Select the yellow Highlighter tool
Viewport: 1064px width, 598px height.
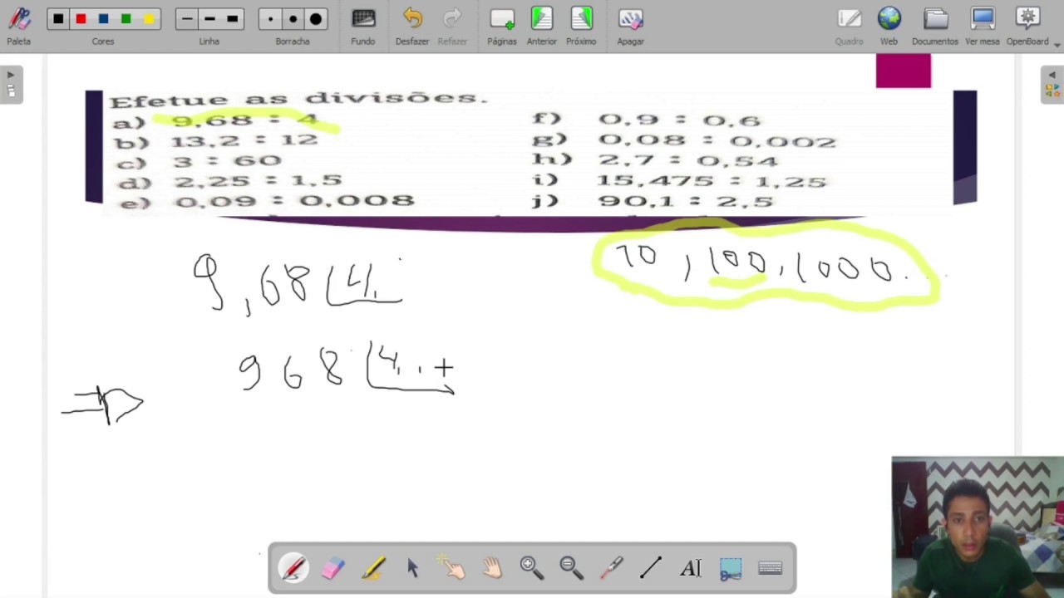[373, 568]
